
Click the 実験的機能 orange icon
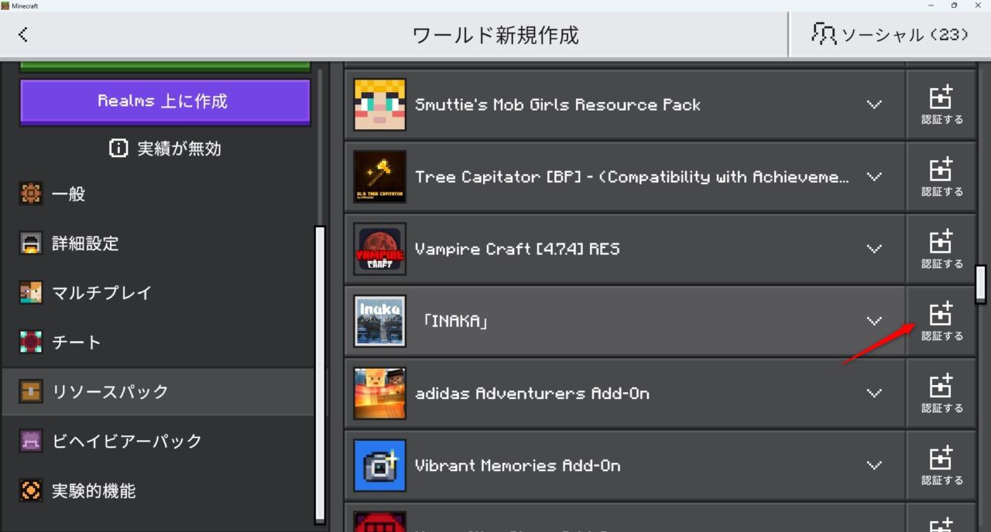click(31, 491)
